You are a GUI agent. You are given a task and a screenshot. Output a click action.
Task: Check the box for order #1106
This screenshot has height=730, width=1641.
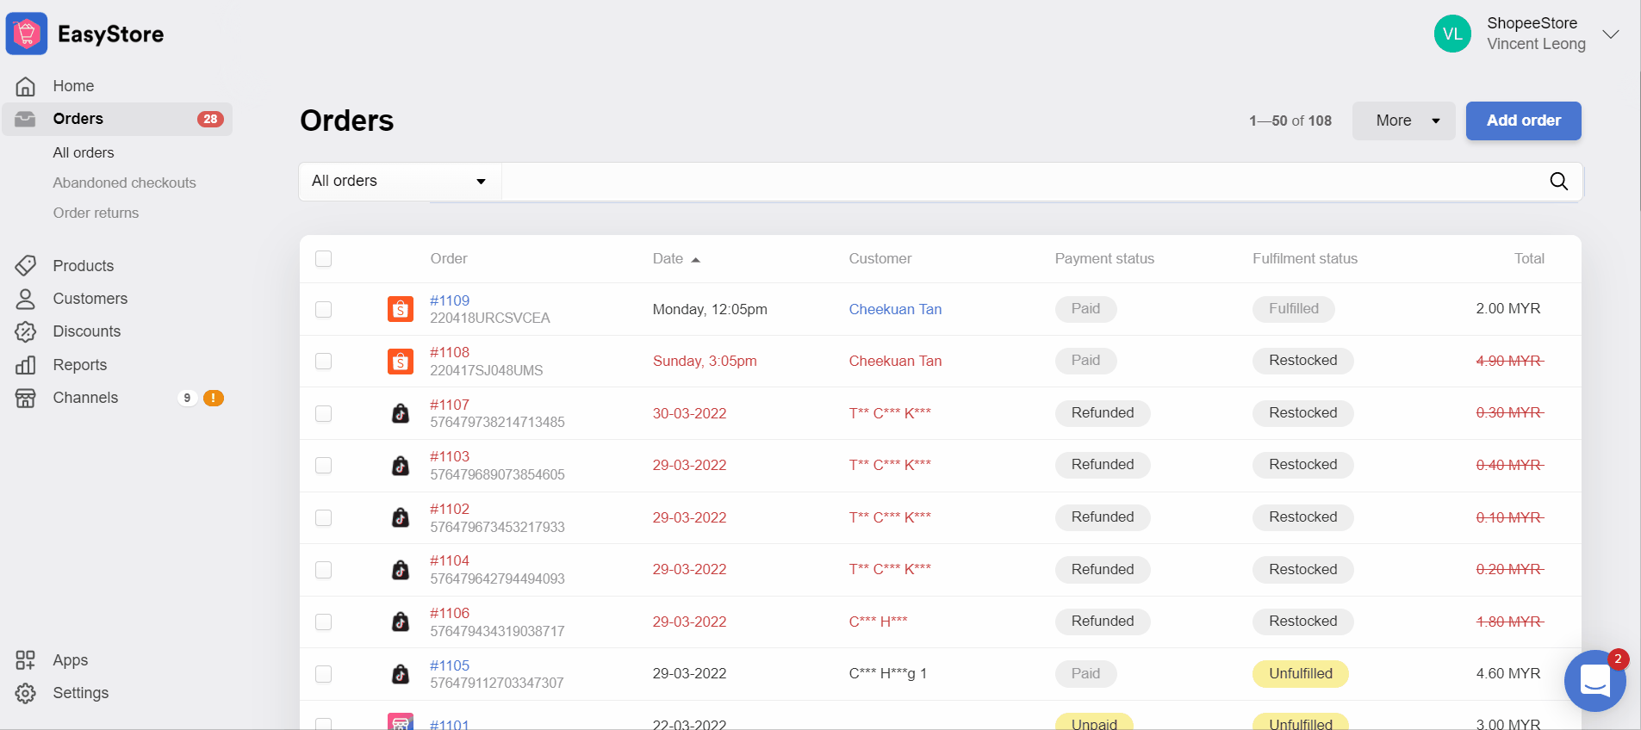pos(324,622)
